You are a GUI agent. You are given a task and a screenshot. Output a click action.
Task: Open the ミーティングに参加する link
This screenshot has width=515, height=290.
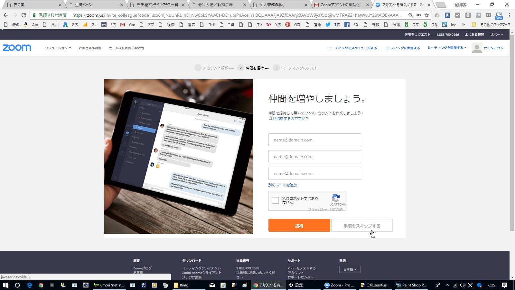point(402,48)
